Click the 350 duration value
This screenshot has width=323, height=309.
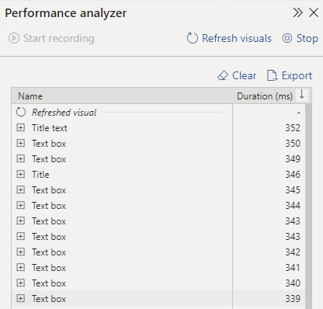coord(293,144)
